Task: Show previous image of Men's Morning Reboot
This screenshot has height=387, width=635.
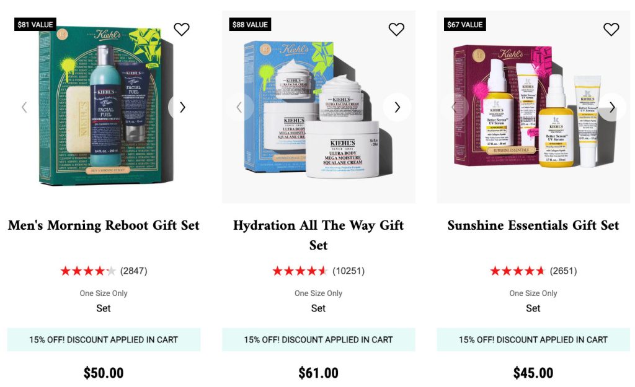Action: tap(24, 107)
